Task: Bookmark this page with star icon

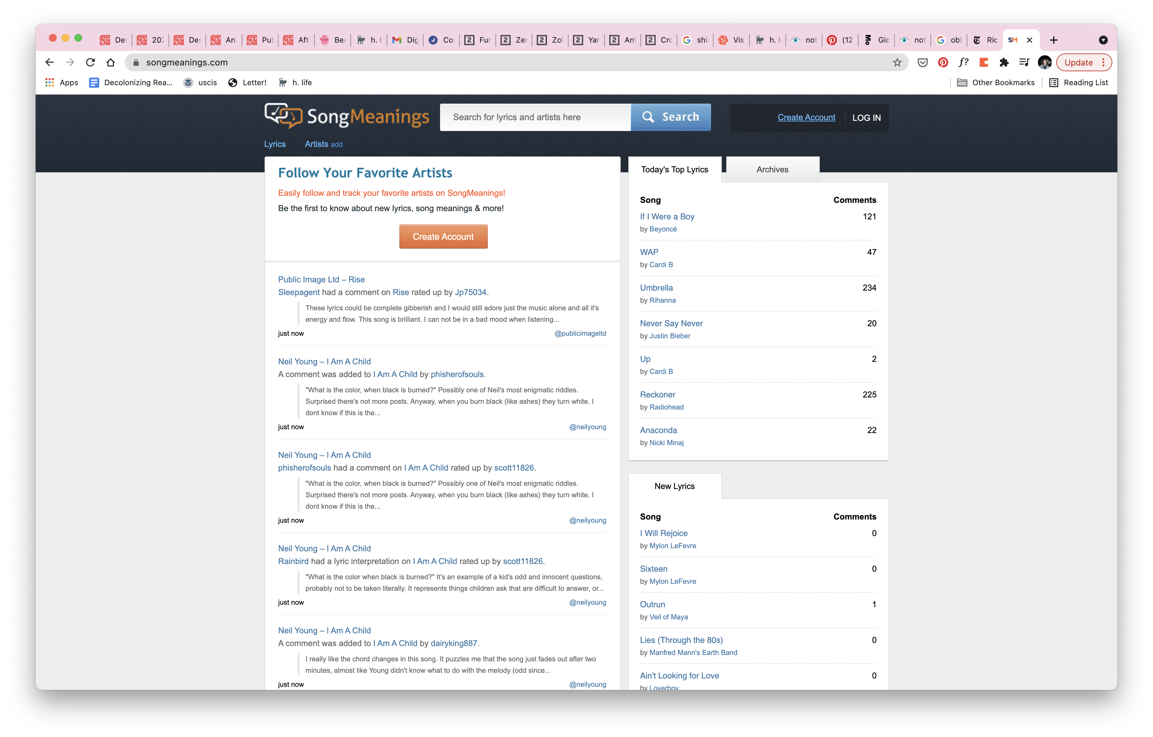Action: point(897,62)
